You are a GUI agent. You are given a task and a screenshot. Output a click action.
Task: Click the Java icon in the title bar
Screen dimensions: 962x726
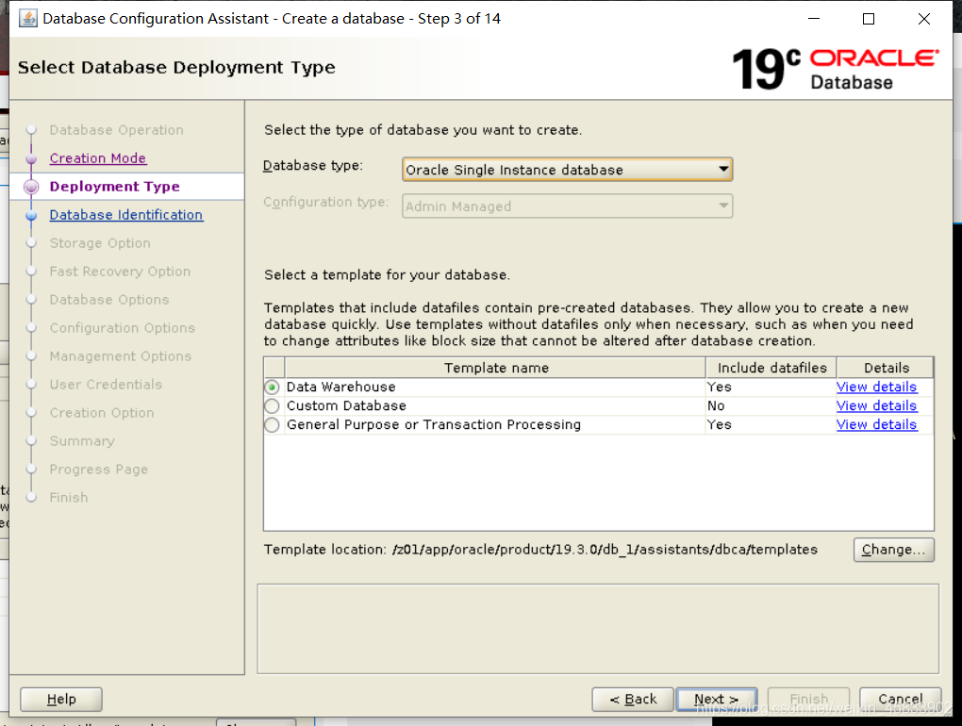pyautogui.click(x=28, y=19)
